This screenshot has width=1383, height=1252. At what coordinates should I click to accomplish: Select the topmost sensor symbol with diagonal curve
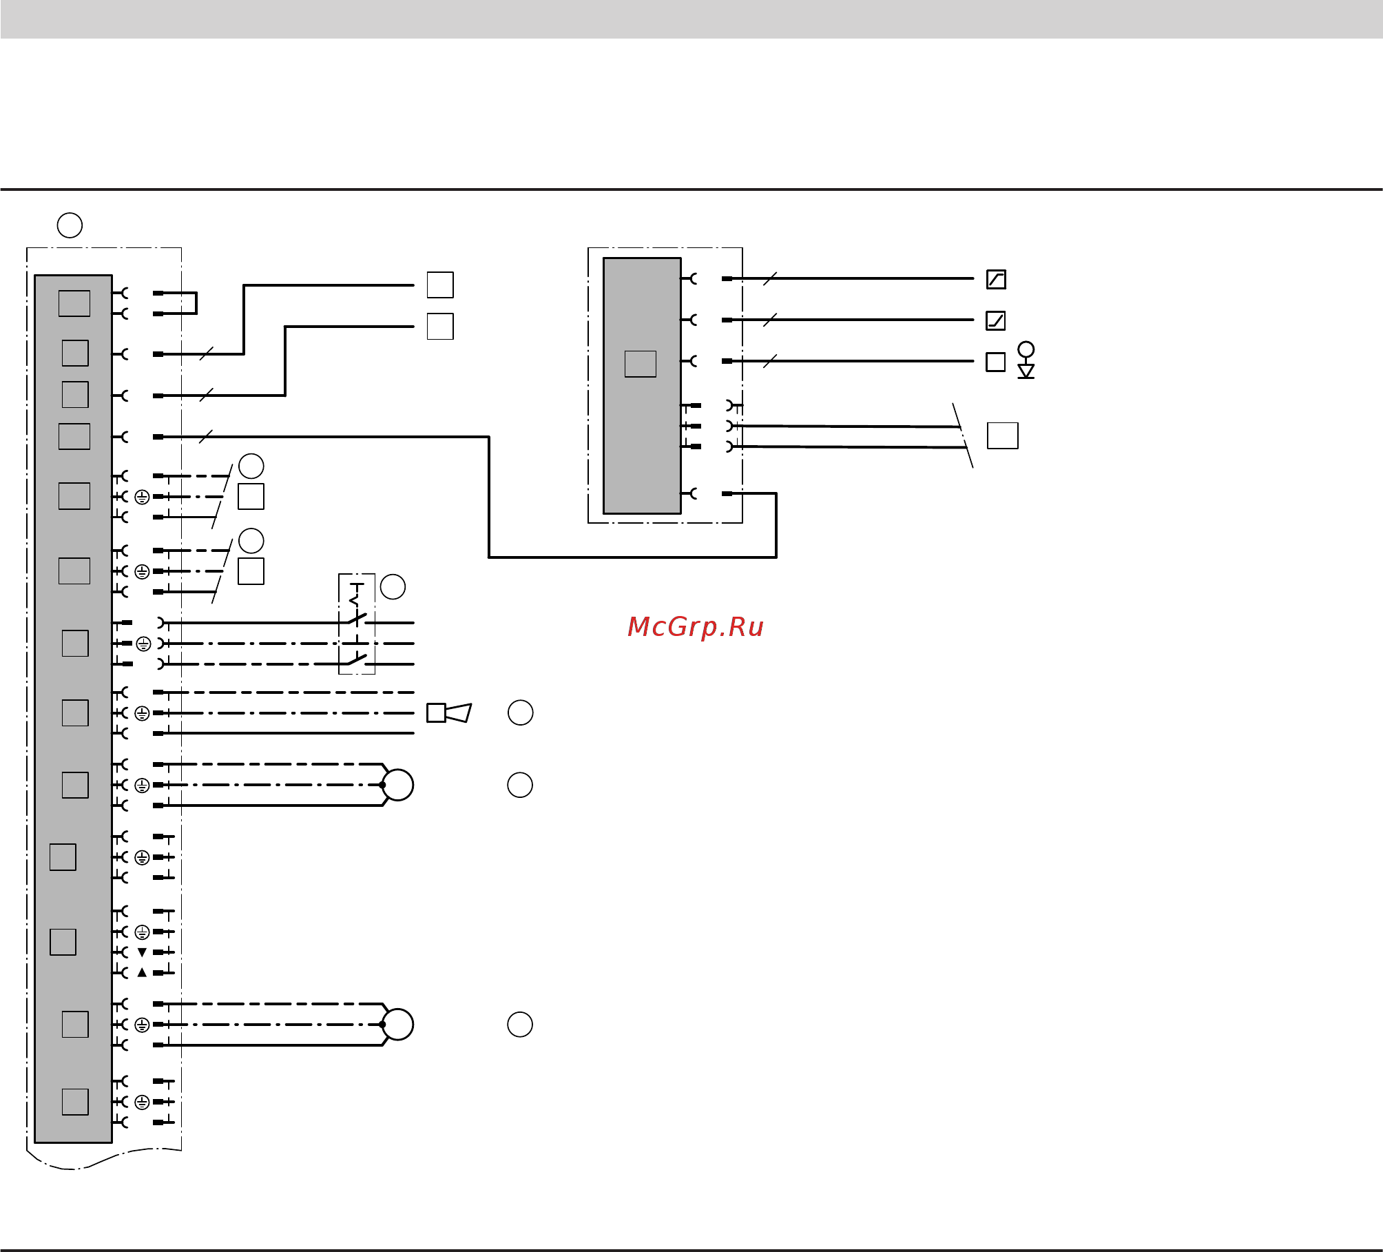pos(996,279)
